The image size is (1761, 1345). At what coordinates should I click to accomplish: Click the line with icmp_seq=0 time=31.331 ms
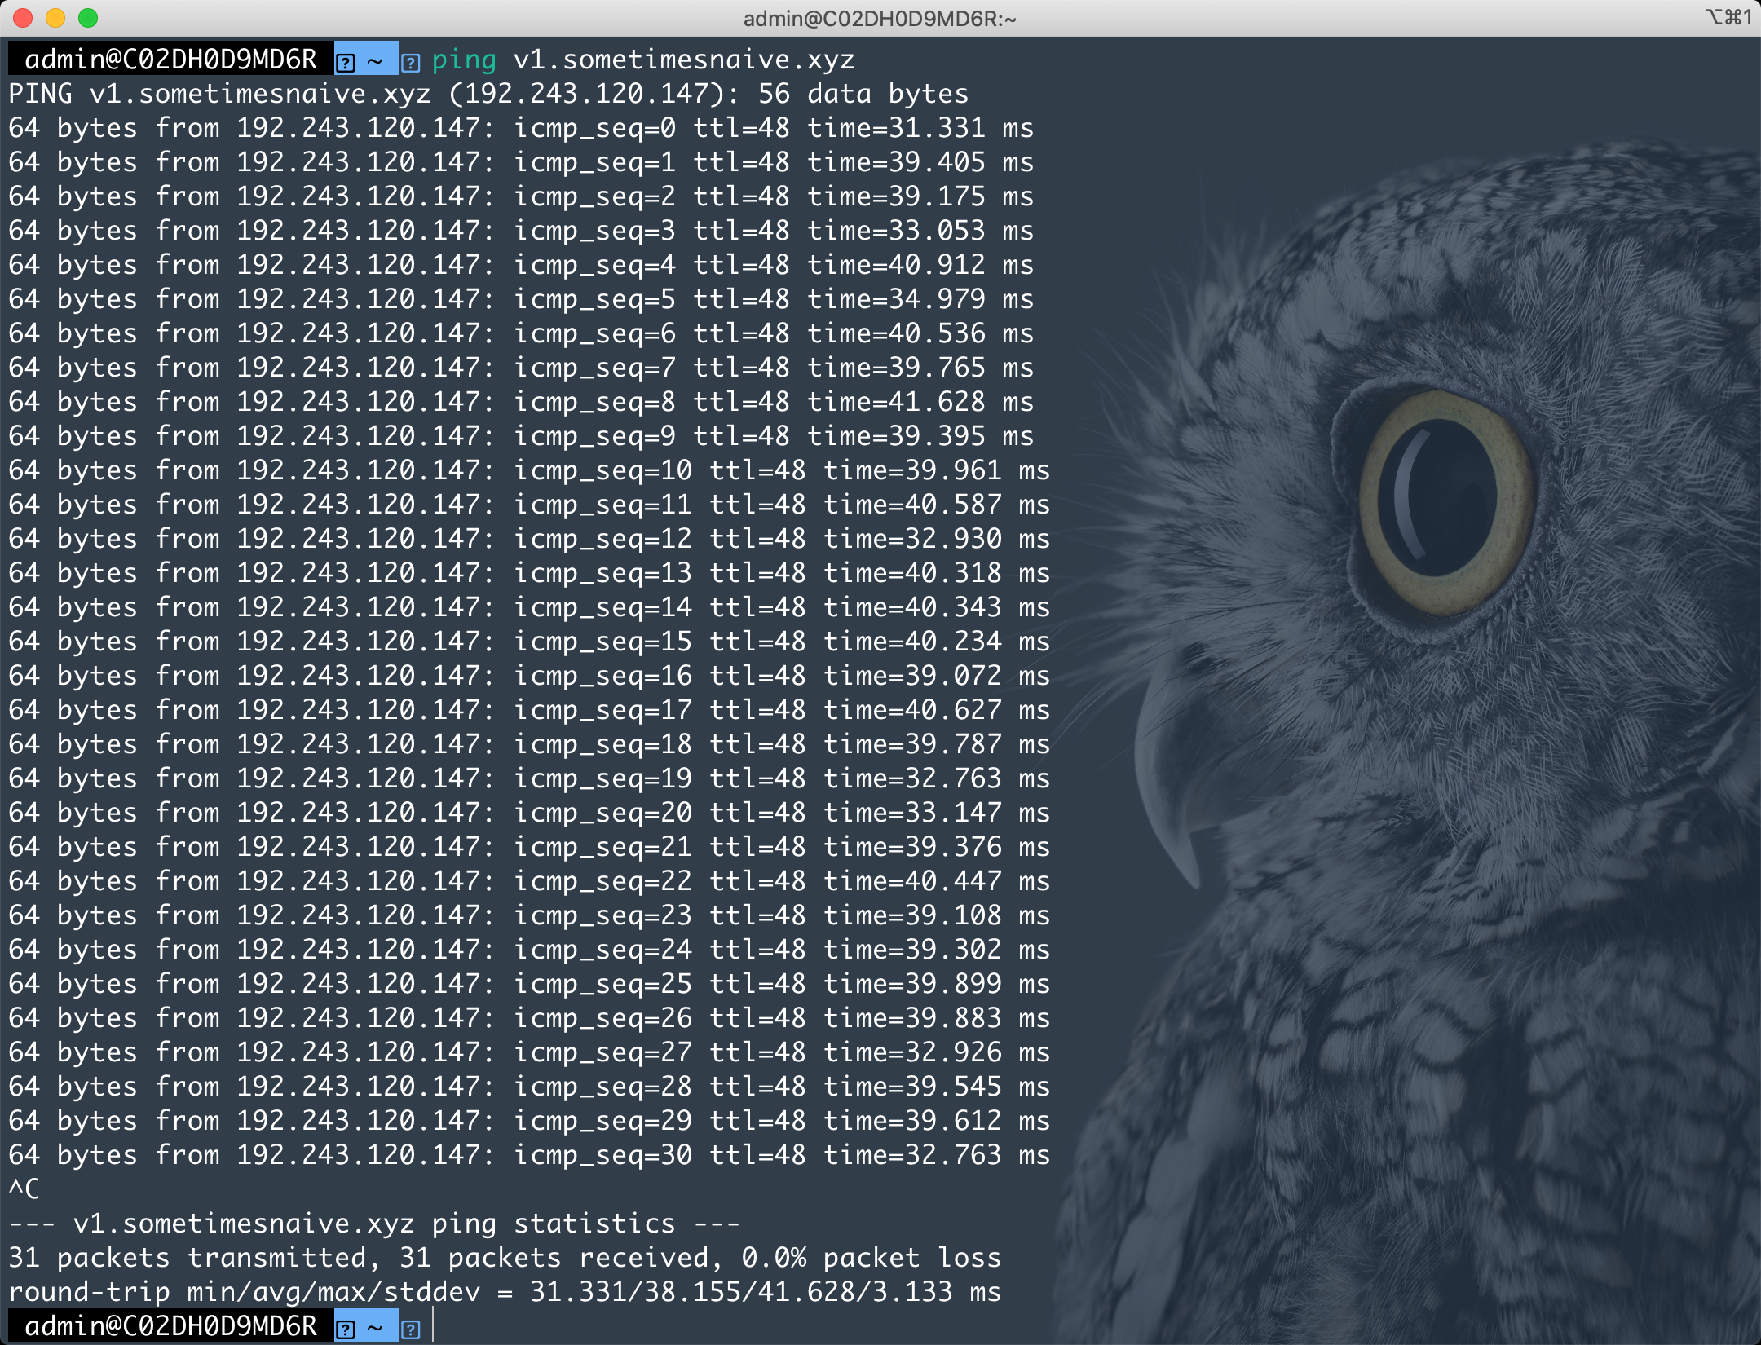pyautogui.click(x=521, y=128)
